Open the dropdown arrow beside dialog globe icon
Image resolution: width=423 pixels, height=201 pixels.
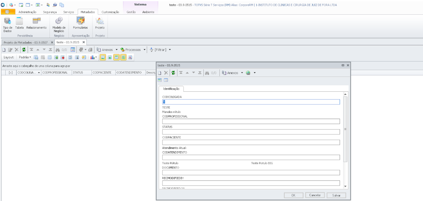254,73
